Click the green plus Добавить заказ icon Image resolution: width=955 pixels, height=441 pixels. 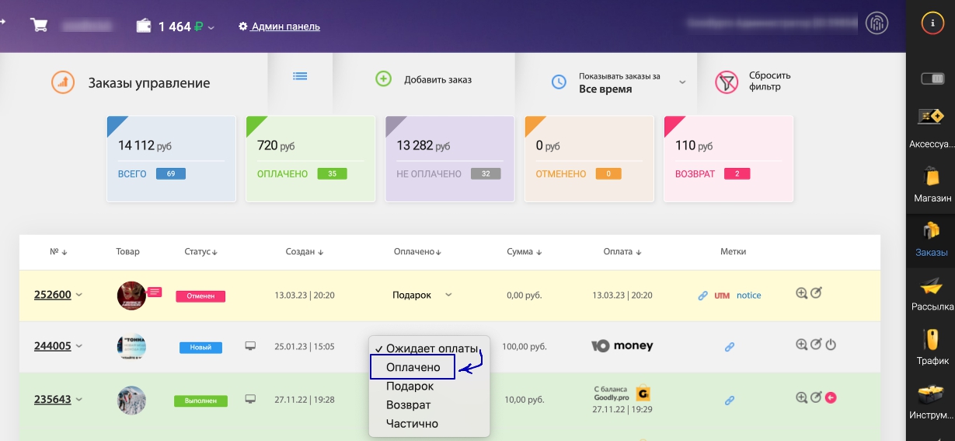383,79
